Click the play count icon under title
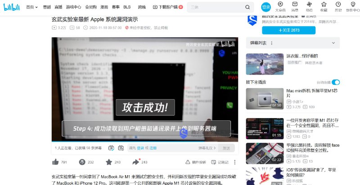This screenshot has height=185, width=360. [54, 28]
